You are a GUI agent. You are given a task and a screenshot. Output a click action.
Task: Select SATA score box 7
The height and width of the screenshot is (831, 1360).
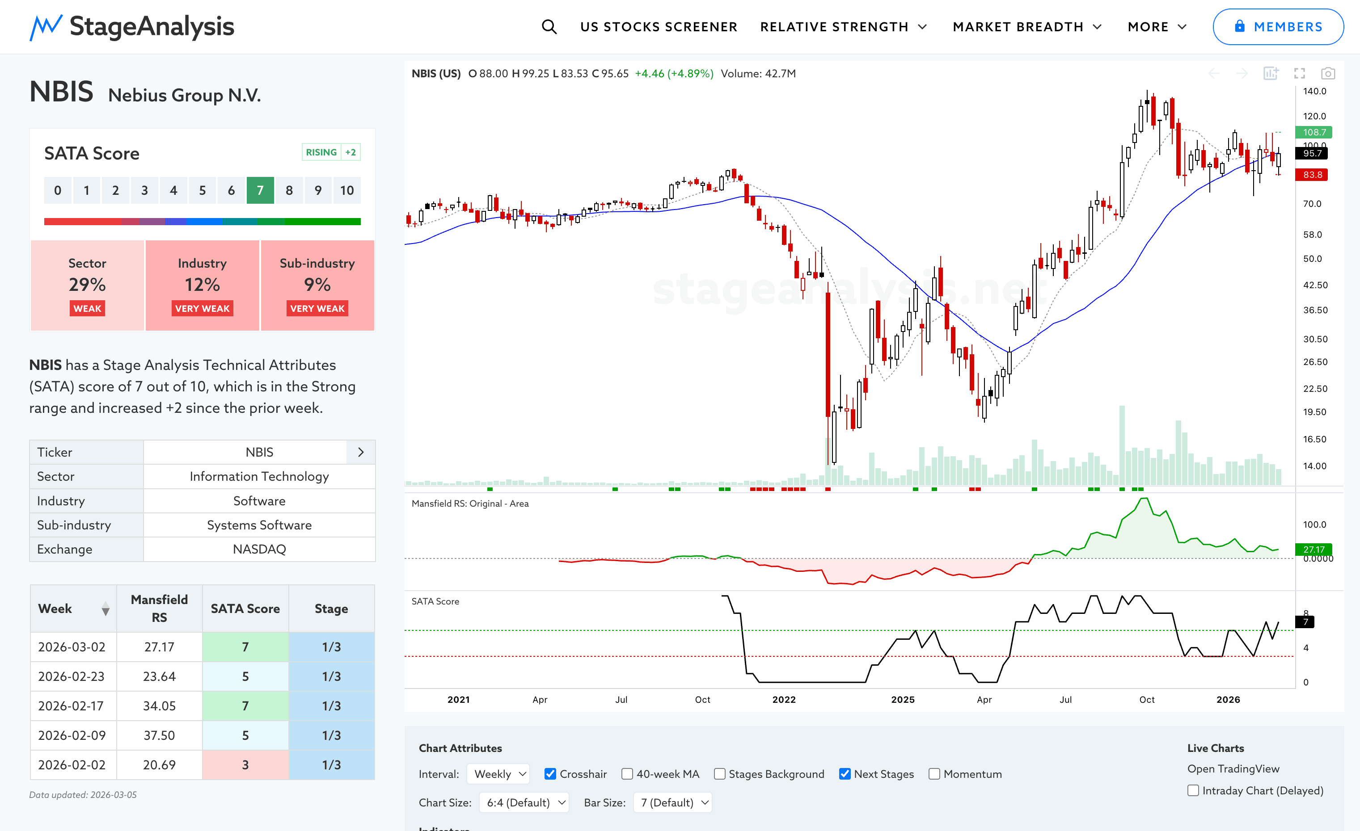pyautogui.click(x=260, y=190)
